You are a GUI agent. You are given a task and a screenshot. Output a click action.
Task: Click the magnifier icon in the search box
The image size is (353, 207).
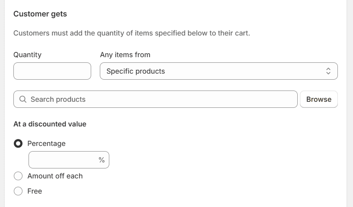pos(23,99)
